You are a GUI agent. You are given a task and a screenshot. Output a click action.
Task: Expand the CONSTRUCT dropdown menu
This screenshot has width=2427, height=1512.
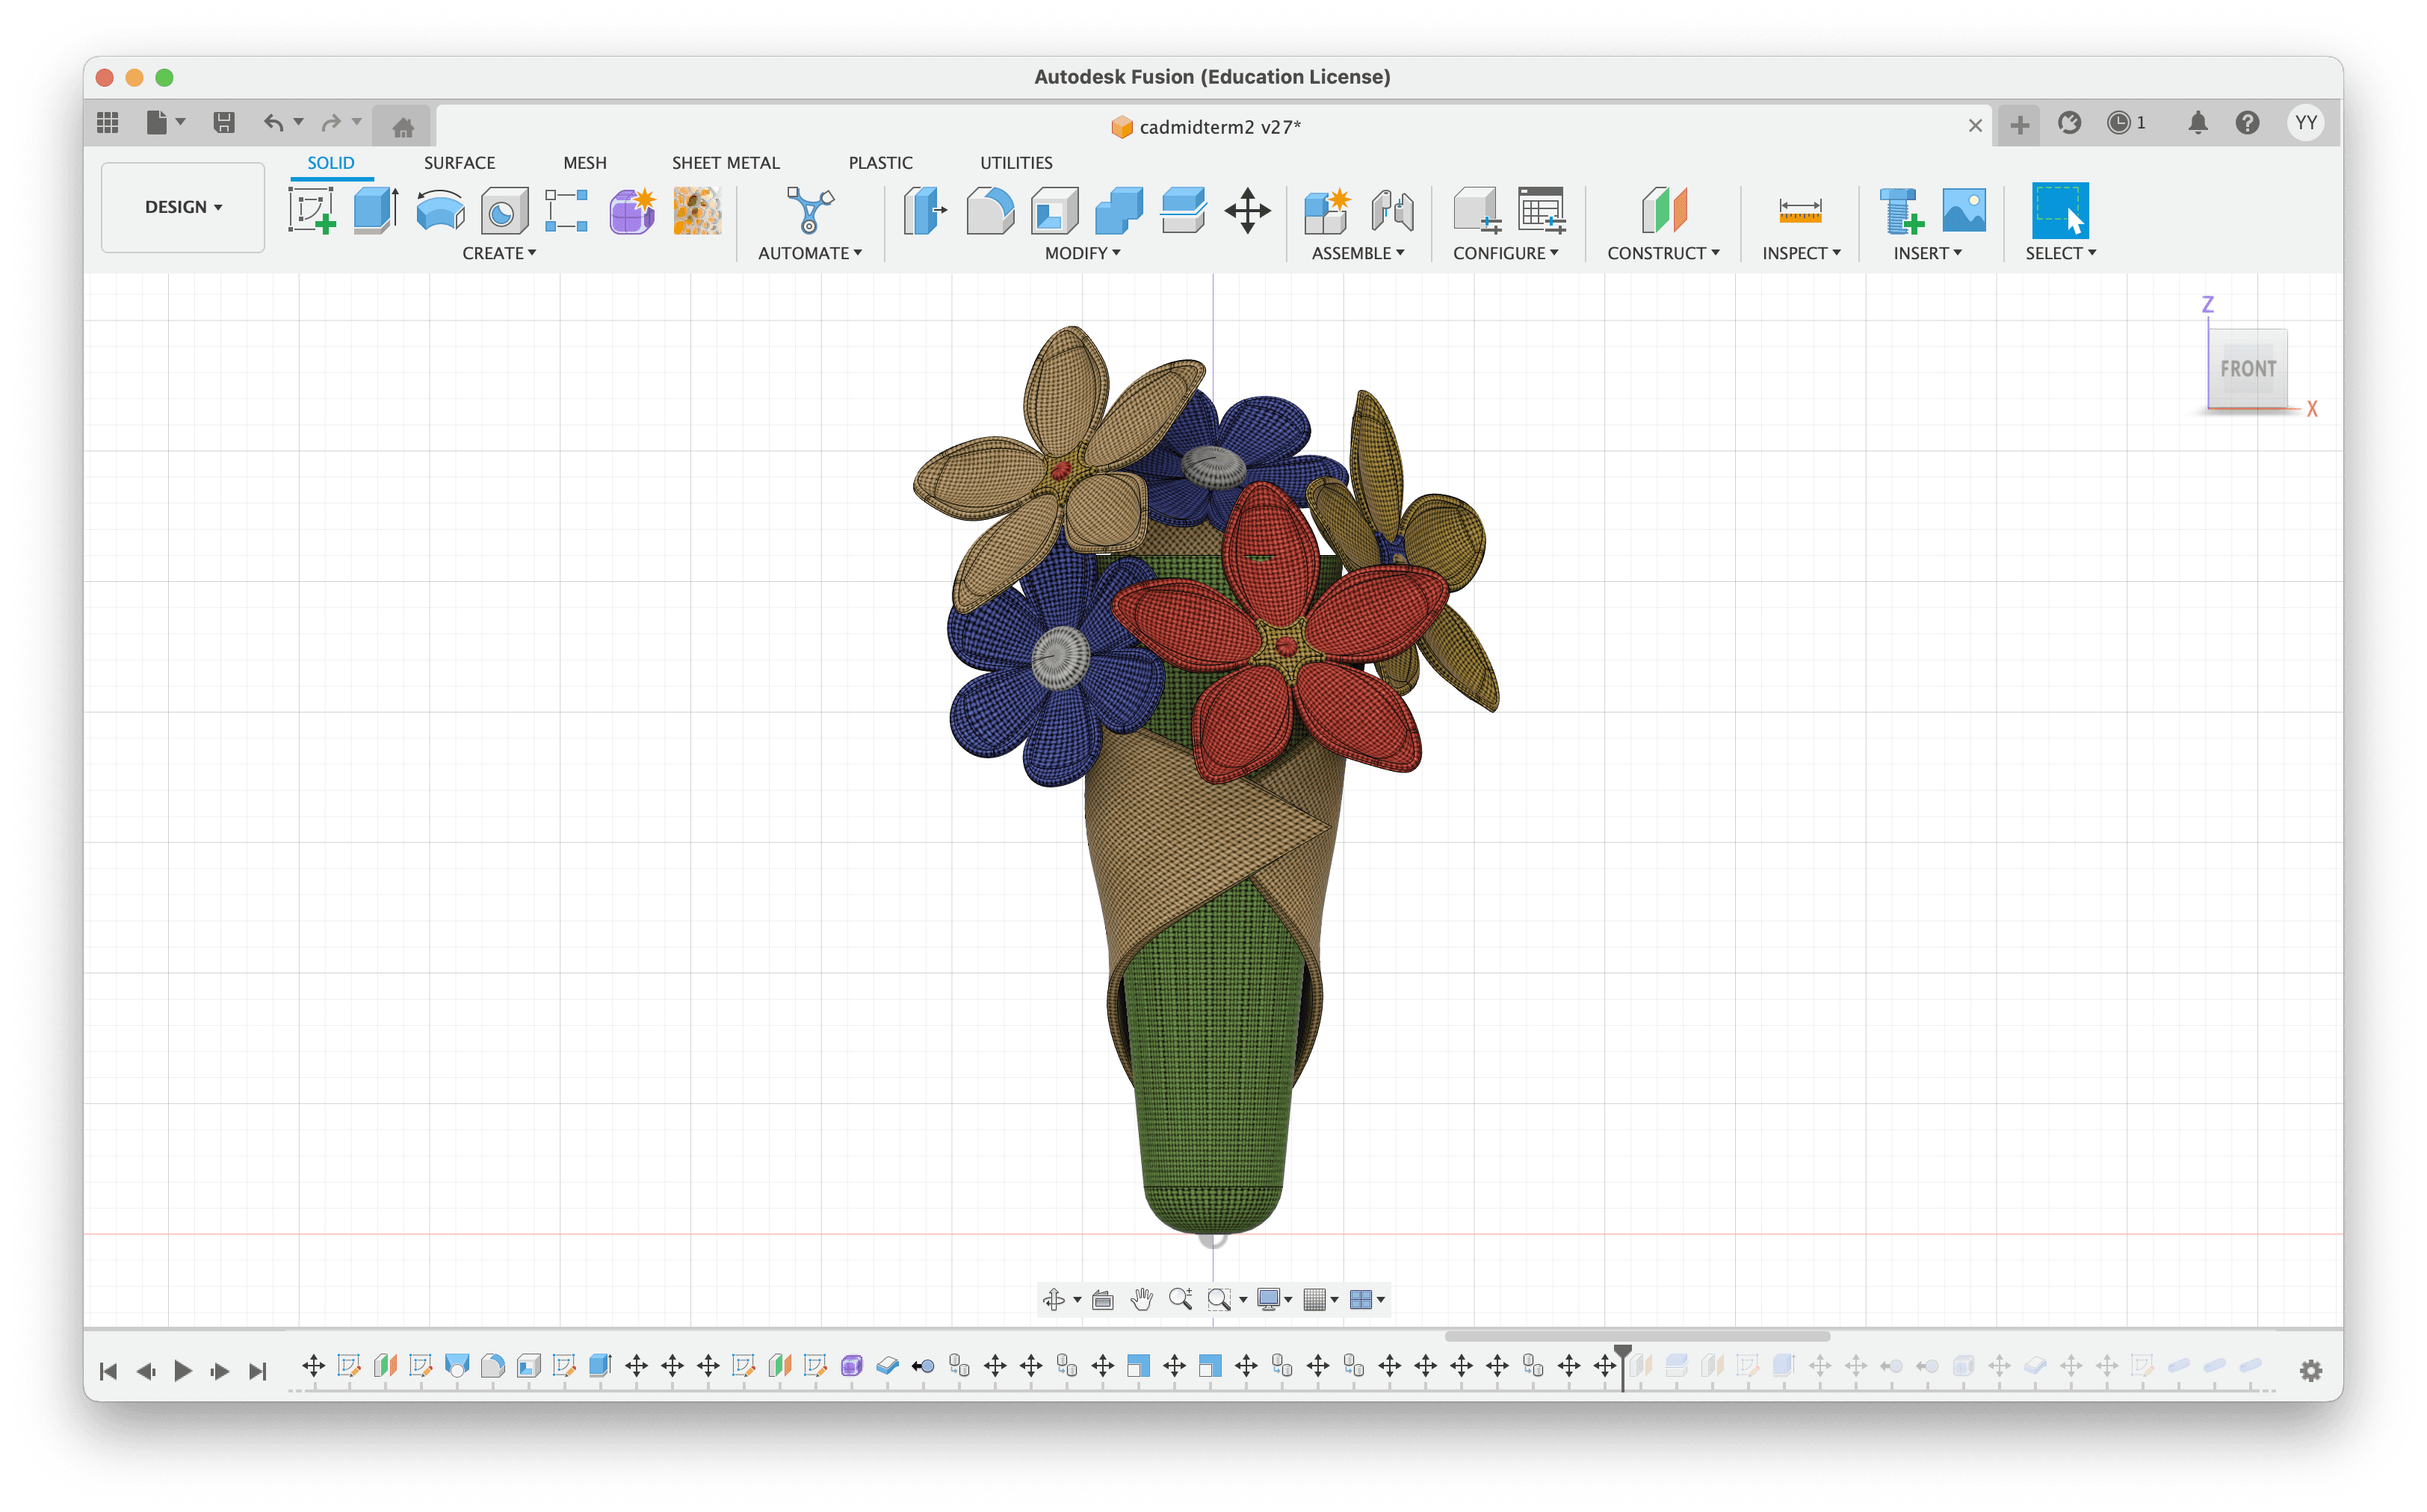(1663, 253)
